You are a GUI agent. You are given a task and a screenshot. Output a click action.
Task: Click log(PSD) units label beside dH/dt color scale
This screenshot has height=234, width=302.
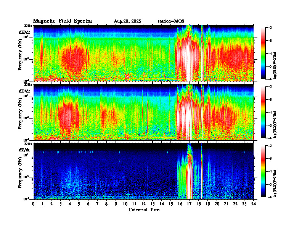pos(275,65)
